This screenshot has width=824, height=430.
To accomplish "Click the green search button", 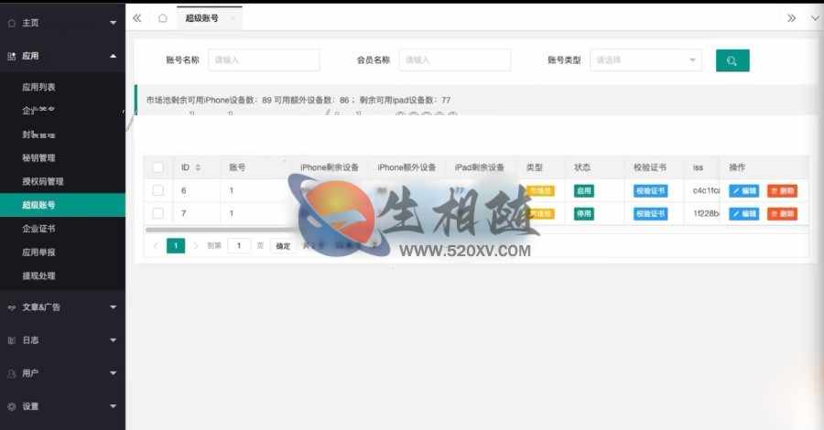I will [732, 60].
